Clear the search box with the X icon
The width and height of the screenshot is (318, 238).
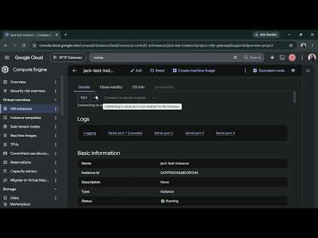point(235,58)
